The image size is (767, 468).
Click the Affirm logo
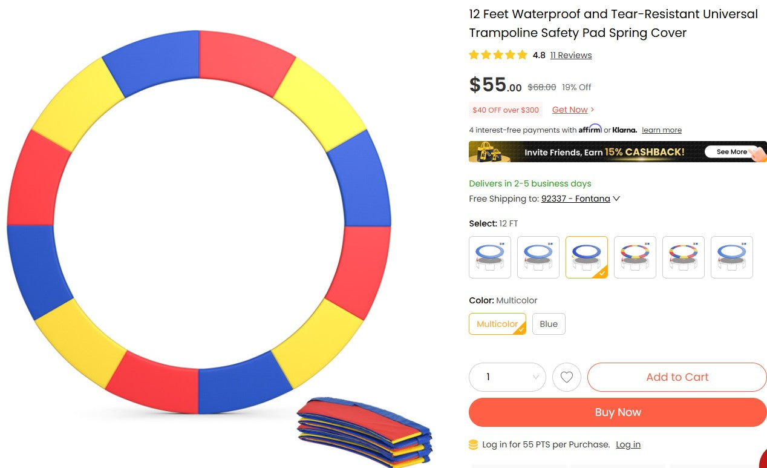click(x=590, y=129)
